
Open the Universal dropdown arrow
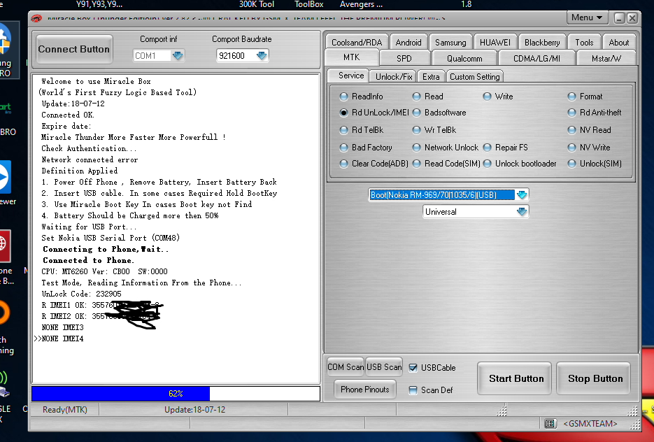tap(522, 212)
